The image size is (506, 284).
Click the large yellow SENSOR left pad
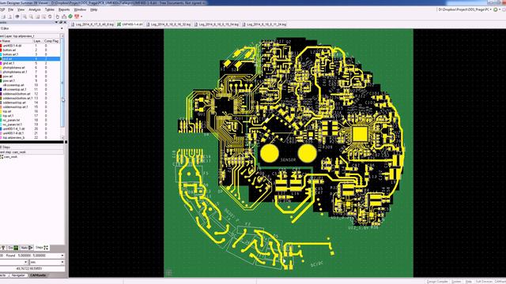(270, 153)
